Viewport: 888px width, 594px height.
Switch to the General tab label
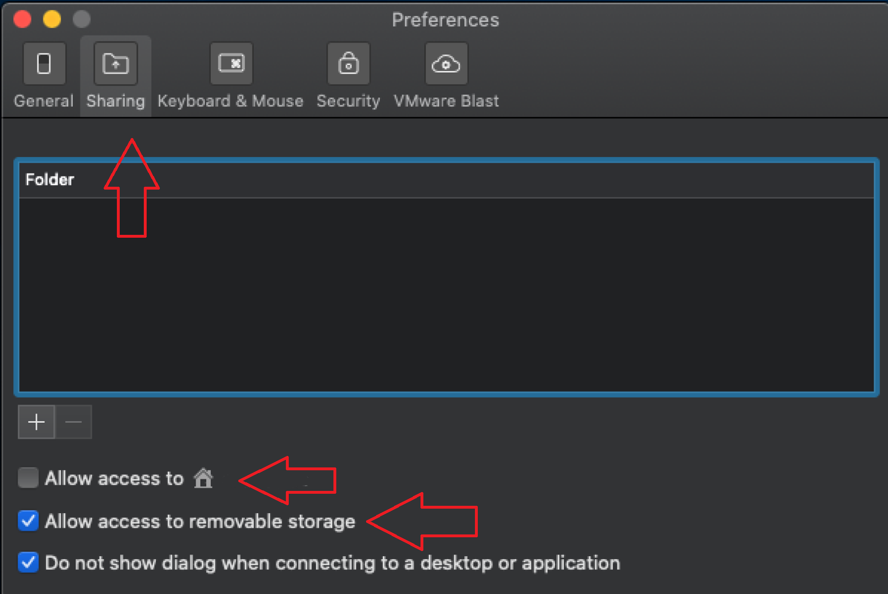[x=44, y=101]
